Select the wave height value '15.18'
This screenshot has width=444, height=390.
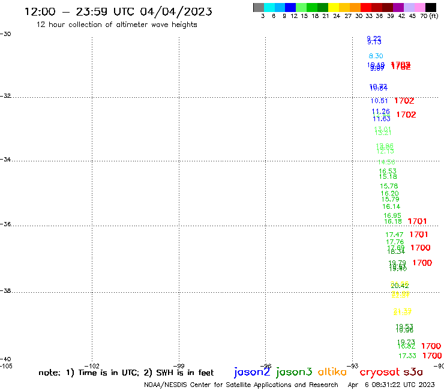(x=388, y=176)
